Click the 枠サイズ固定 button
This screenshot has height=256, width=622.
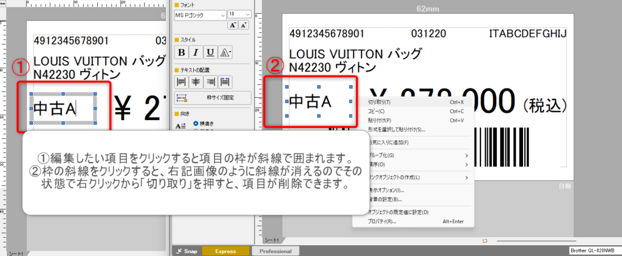point(213,97)
